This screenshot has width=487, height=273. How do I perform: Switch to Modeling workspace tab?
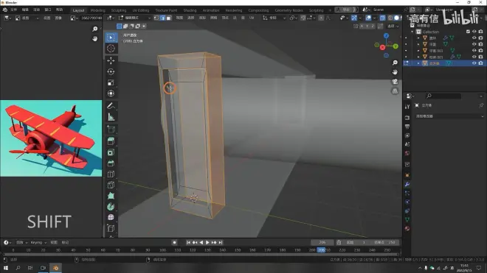click(x=98, y=10)
